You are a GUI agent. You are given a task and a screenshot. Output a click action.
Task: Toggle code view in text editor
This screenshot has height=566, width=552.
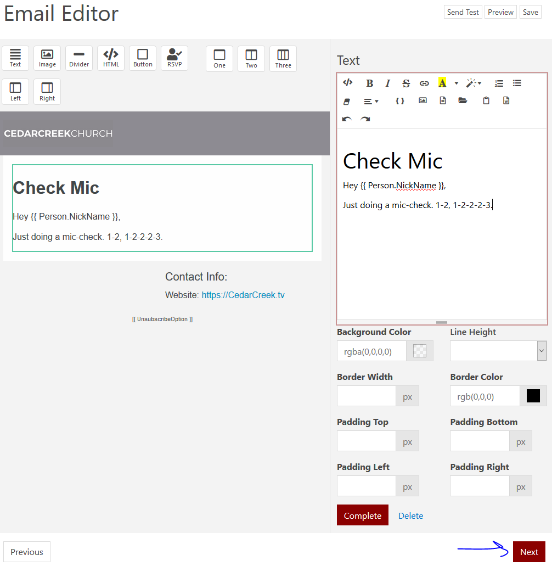(x=348, y=83)
